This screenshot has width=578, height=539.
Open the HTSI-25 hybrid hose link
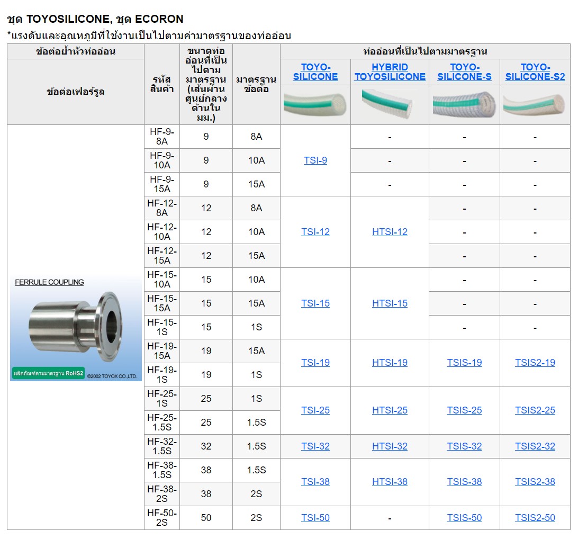pos(390,410)
